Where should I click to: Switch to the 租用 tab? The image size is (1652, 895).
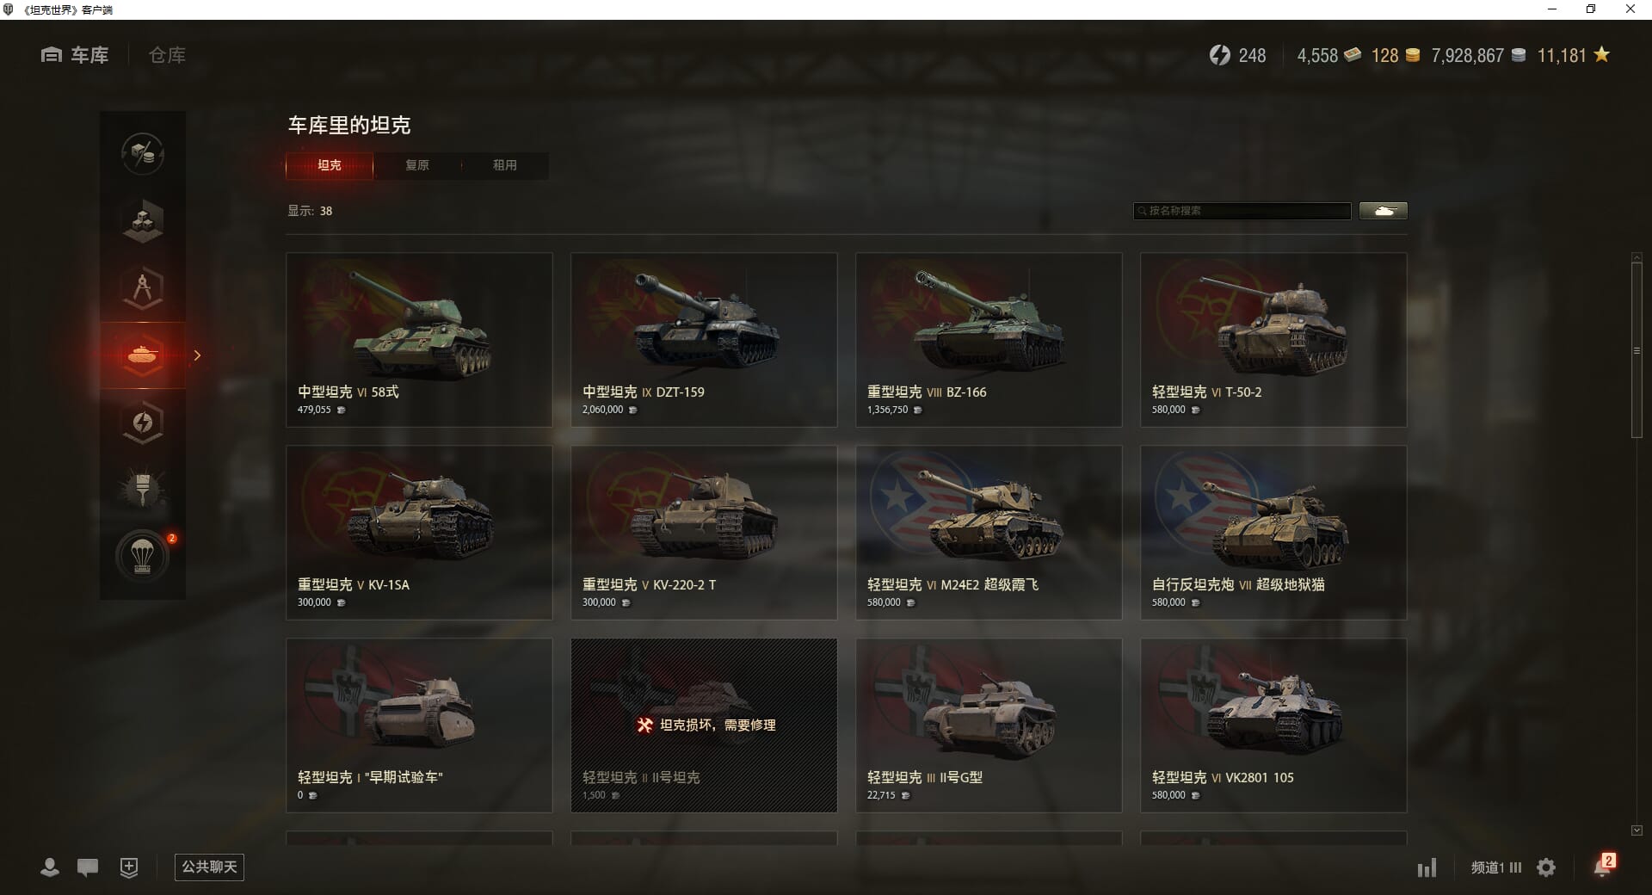[x=505, y=165]
